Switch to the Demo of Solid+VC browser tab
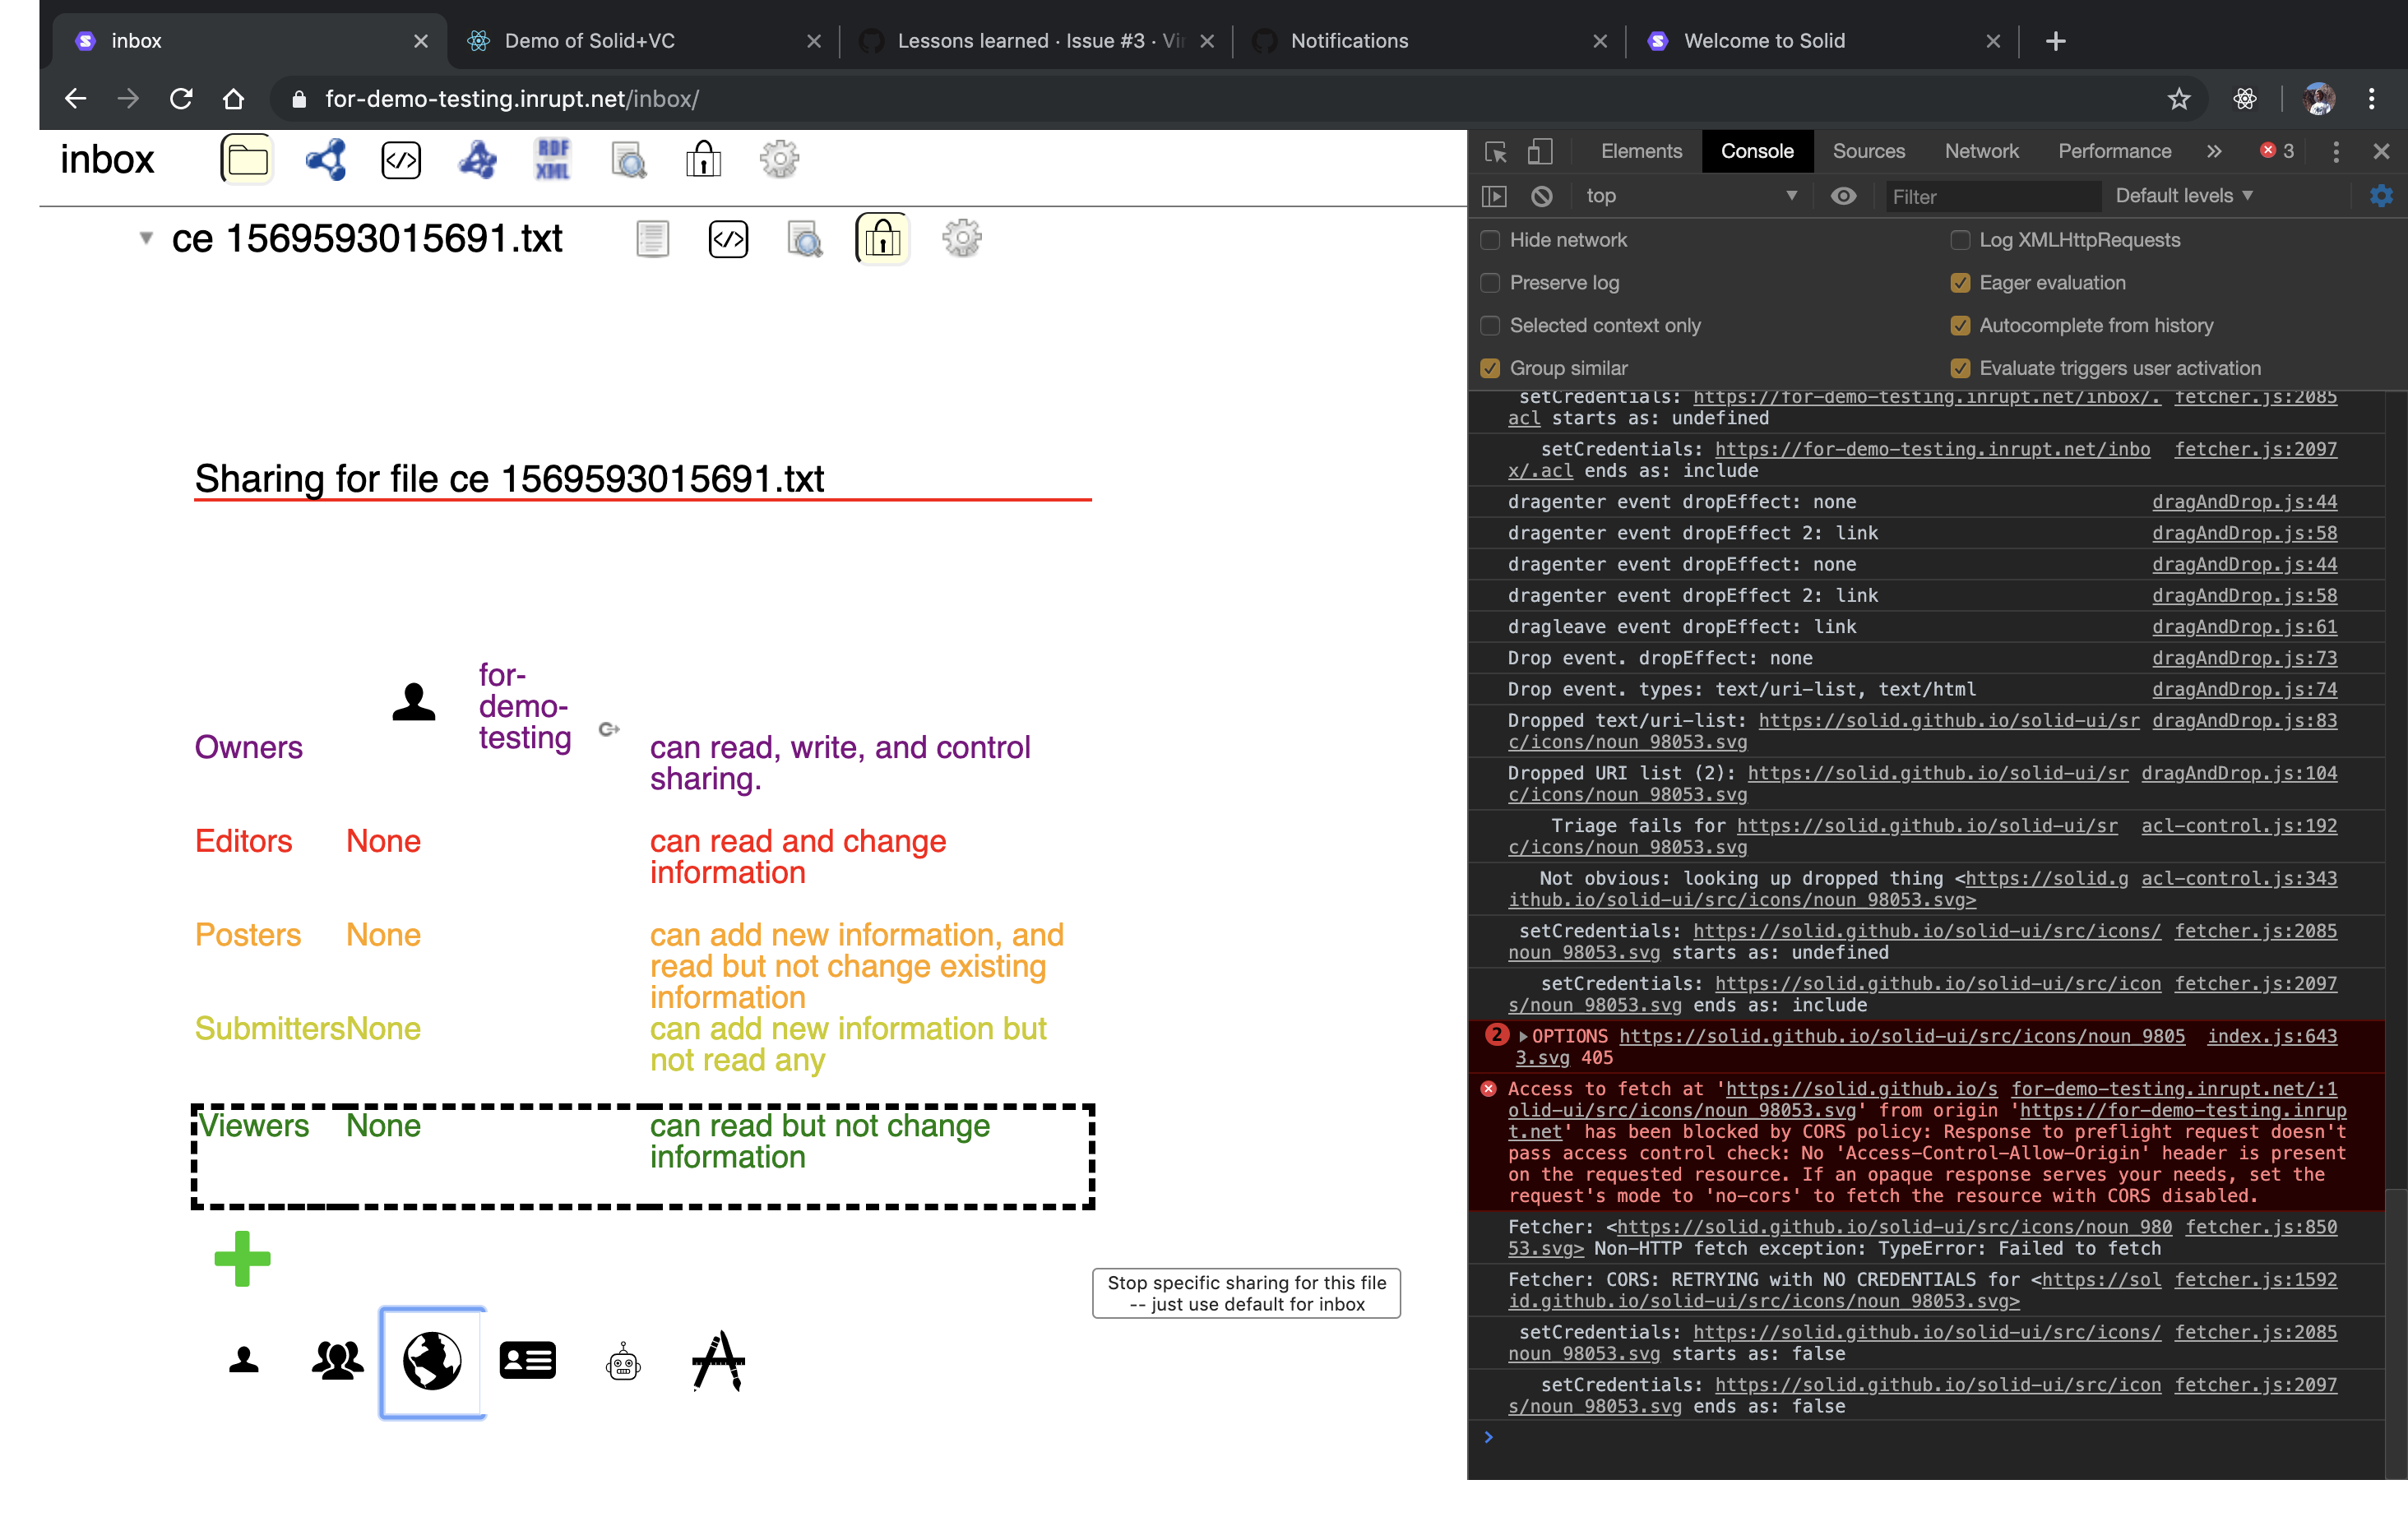The width and height of the screenshot is (2408, 1526). [x=590, y=41]
